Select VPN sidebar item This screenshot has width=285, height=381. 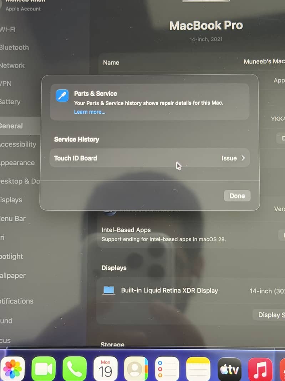6,84
